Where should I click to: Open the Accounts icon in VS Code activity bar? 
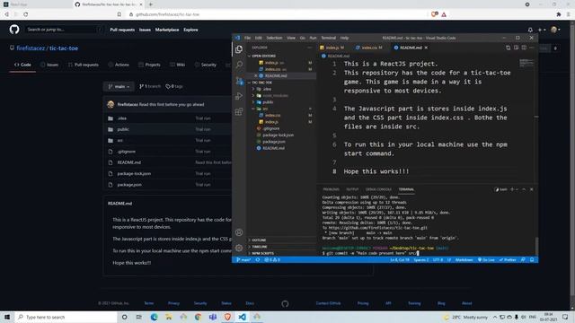pyautogui.click(x=239, y=232)
